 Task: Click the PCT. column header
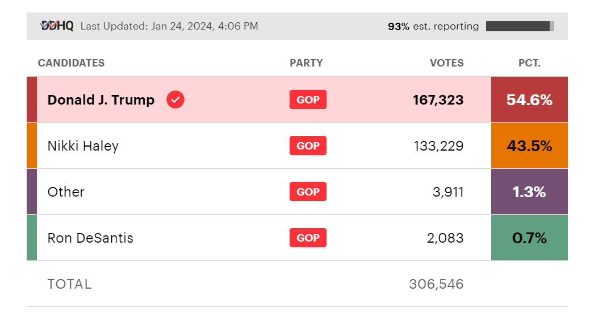pyautogui.click(x=529, y=63)
